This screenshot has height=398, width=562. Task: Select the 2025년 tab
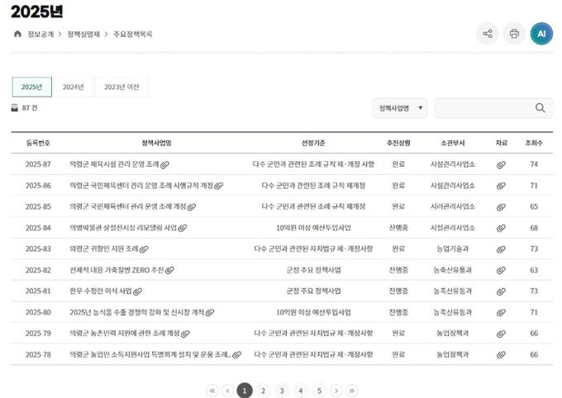pos(31,87)
